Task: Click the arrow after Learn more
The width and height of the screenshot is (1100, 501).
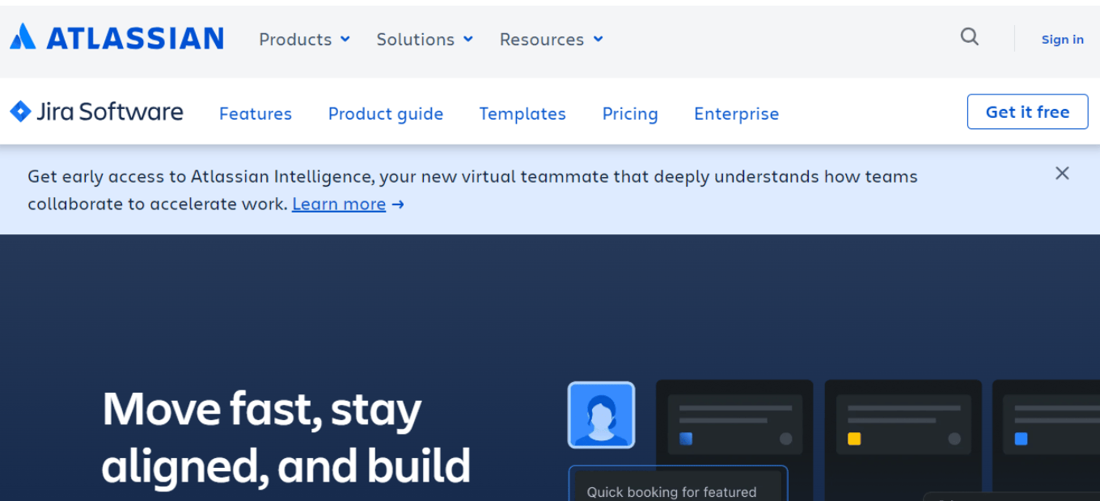Action: (398, 204)
